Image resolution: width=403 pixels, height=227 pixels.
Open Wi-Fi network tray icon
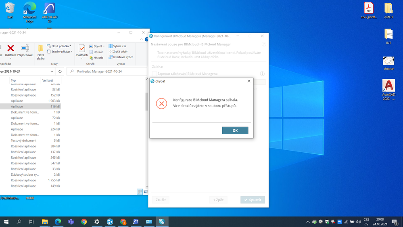(346, 222)
